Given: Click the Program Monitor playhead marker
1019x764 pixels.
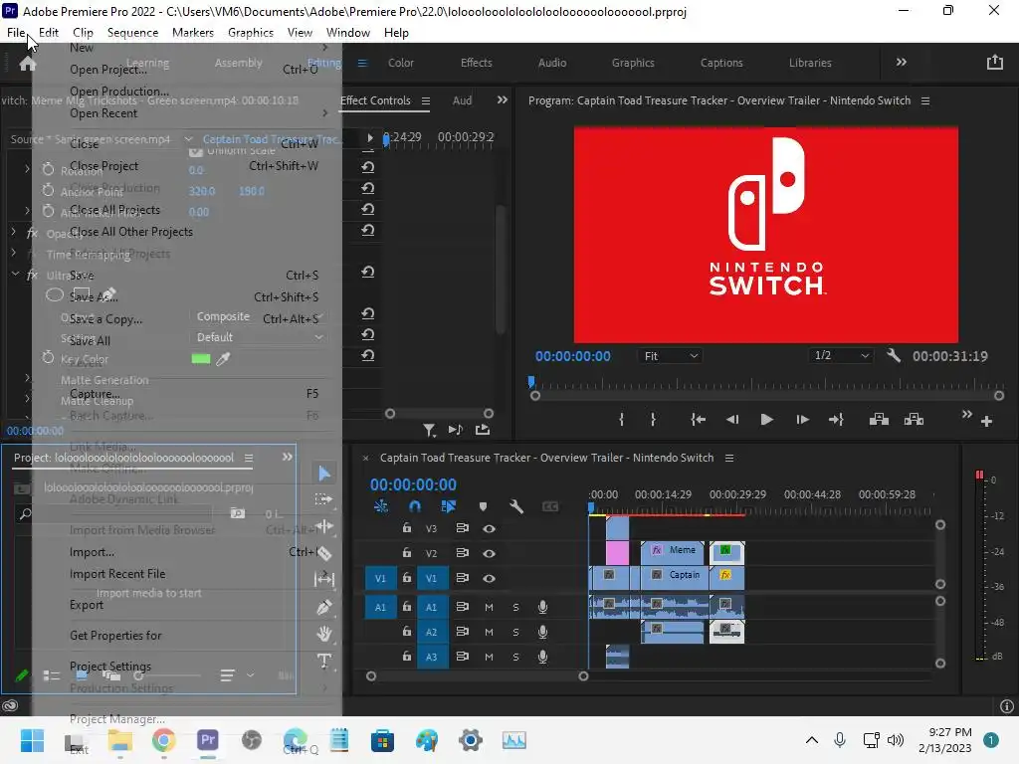Looking at the screenshot, I should coord(531,381).
